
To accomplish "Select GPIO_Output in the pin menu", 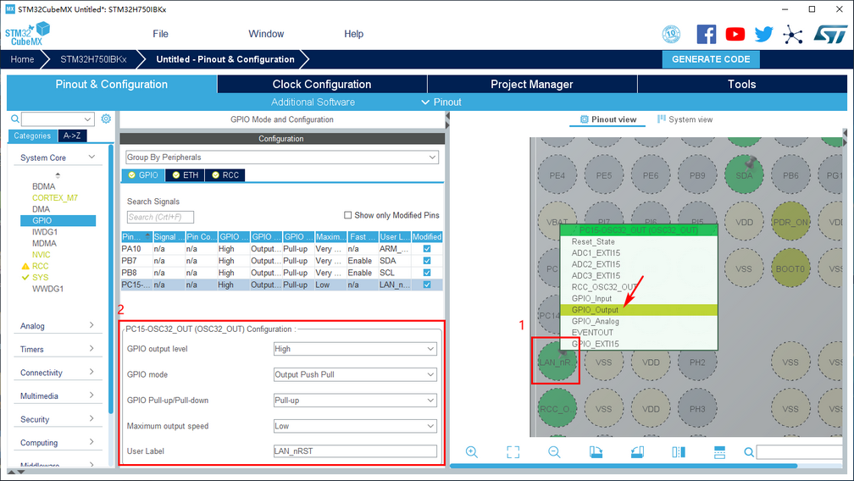I will point(595,310).
